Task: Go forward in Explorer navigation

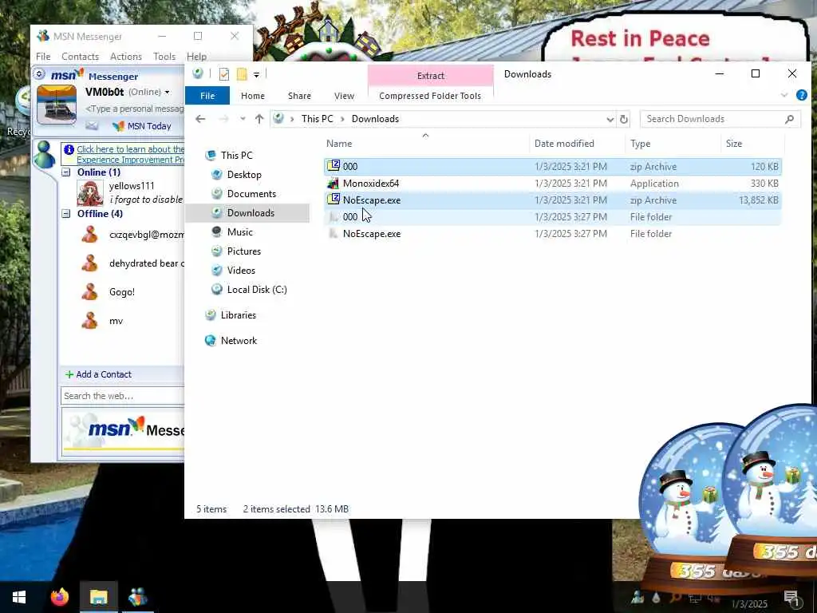Action: pos(223,119)
